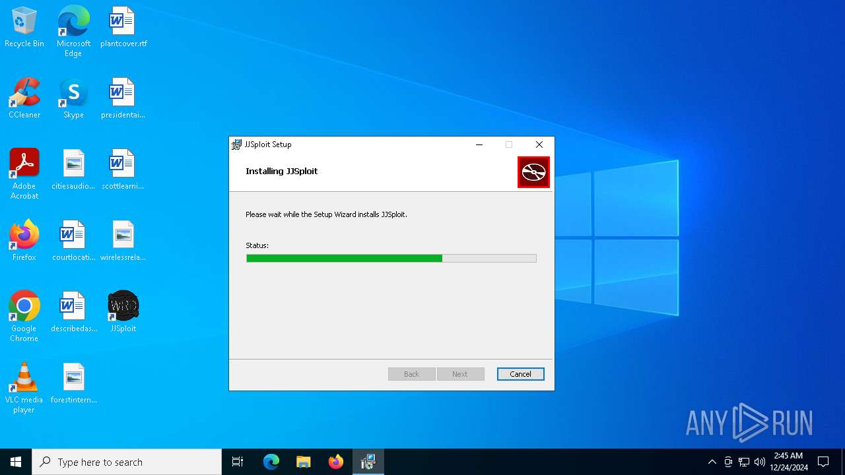The height and width of the screenshot is (475, 845).
Task: Click the taskbar search box
Action: pos(127,462)
